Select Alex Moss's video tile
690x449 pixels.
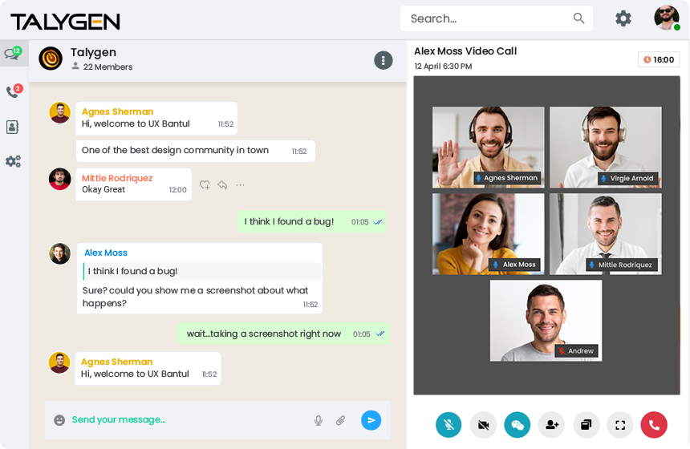point(488,234)
